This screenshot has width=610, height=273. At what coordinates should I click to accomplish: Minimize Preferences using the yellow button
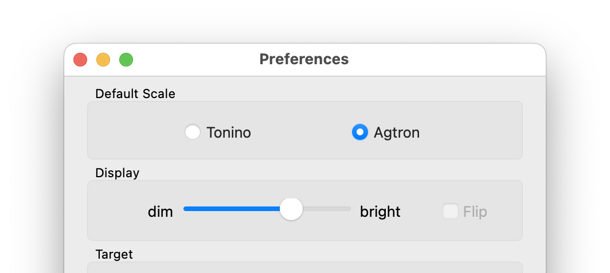pyautogui.click(x=103, y=60)
